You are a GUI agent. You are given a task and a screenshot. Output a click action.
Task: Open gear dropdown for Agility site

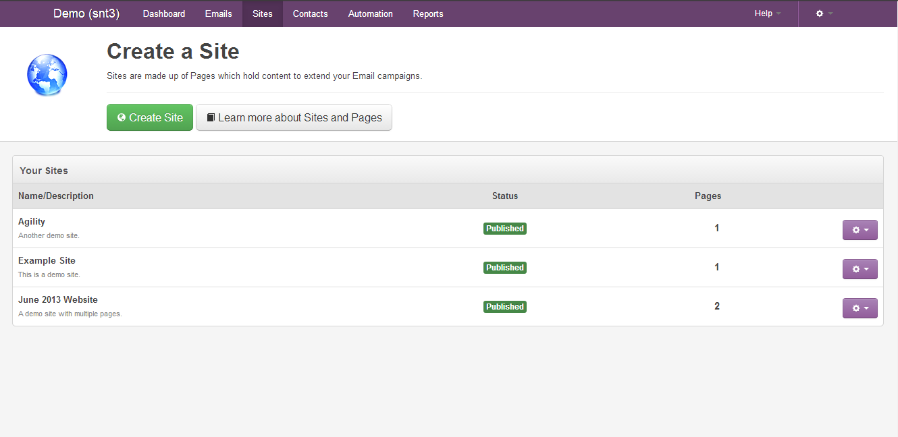860,230
